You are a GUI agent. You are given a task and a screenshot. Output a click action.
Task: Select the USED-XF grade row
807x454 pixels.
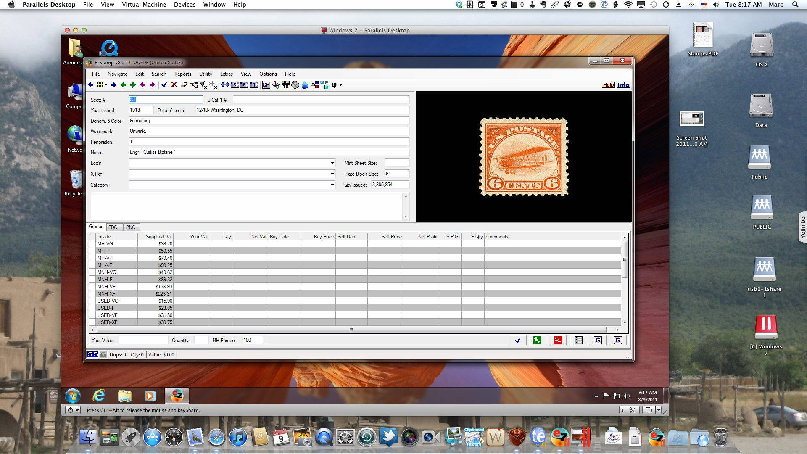(x=355, y=322)
